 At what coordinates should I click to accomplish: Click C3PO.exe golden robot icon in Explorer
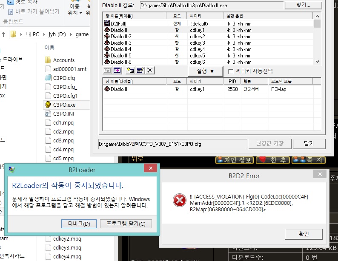point(48,105)
